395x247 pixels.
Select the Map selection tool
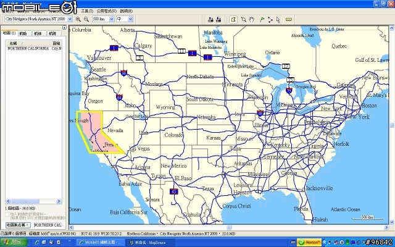coord(233,19)
